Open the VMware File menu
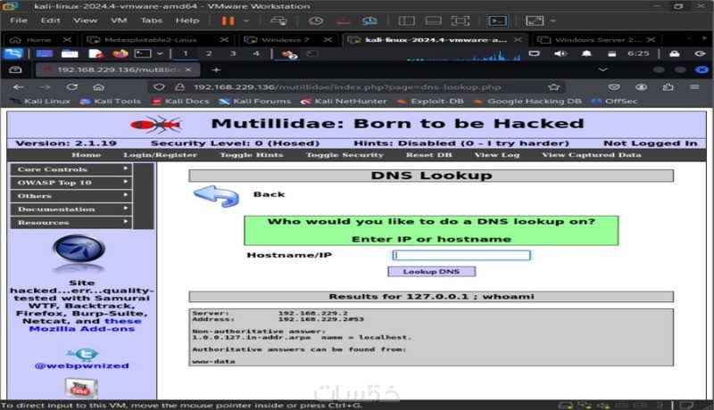The width and height of the screenshot is (714, 410). 19,20
